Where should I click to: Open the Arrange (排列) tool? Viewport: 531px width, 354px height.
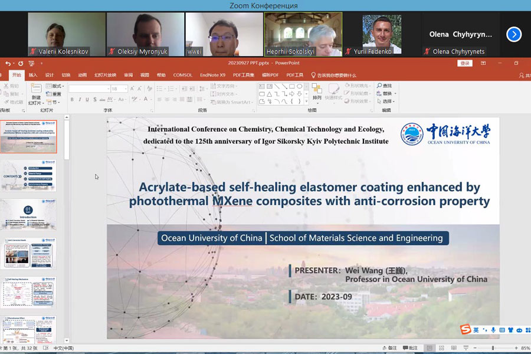click(x=317, y=91)
